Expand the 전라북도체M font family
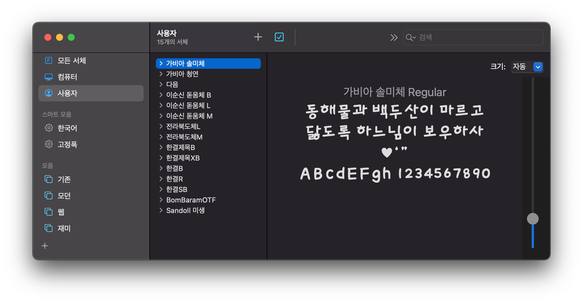 point(161,137)
